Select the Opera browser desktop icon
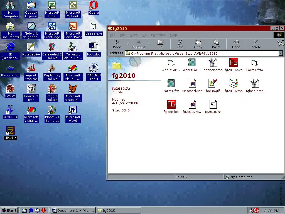This screenshot has height=214, width=285. [x=94, y=8]
